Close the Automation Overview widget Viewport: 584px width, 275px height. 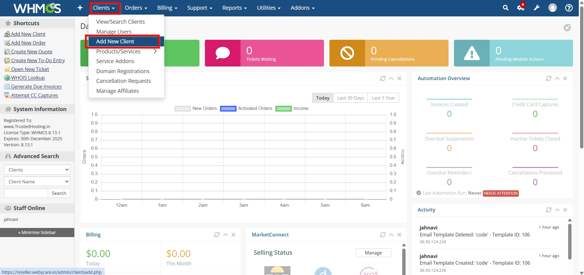pos(565,78)
